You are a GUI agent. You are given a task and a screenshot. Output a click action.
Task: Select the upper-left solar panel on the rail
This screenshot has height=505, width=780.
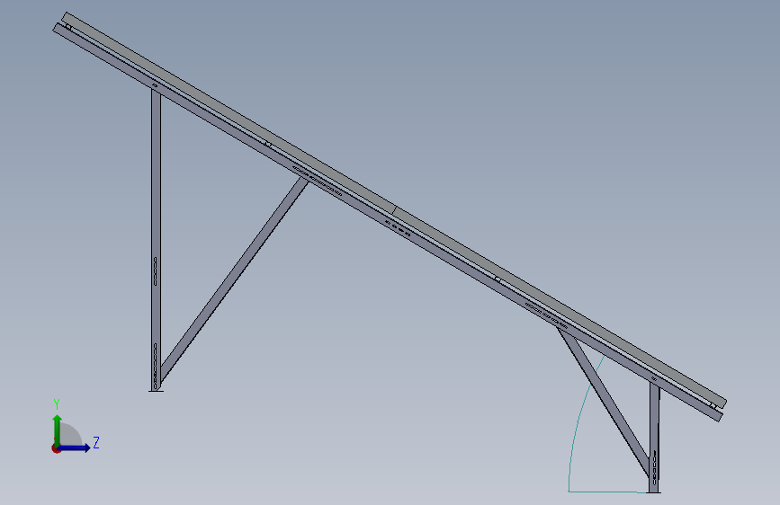point(229,111)
